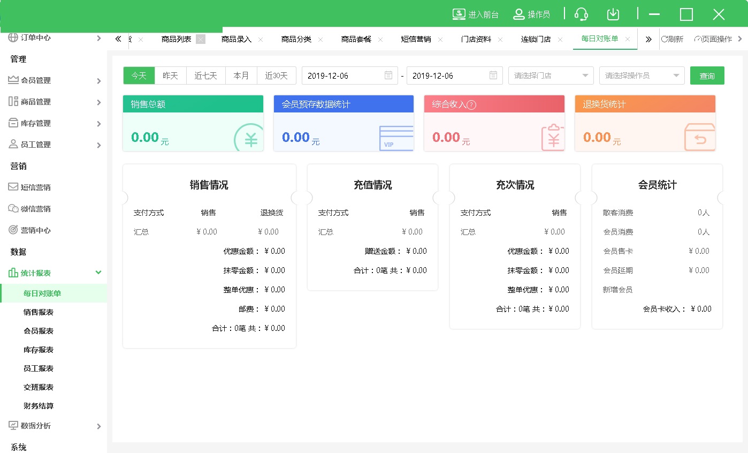Open 交班报表 in sidebar
Viewport: 748px width, 453px height.
point(39,387)
